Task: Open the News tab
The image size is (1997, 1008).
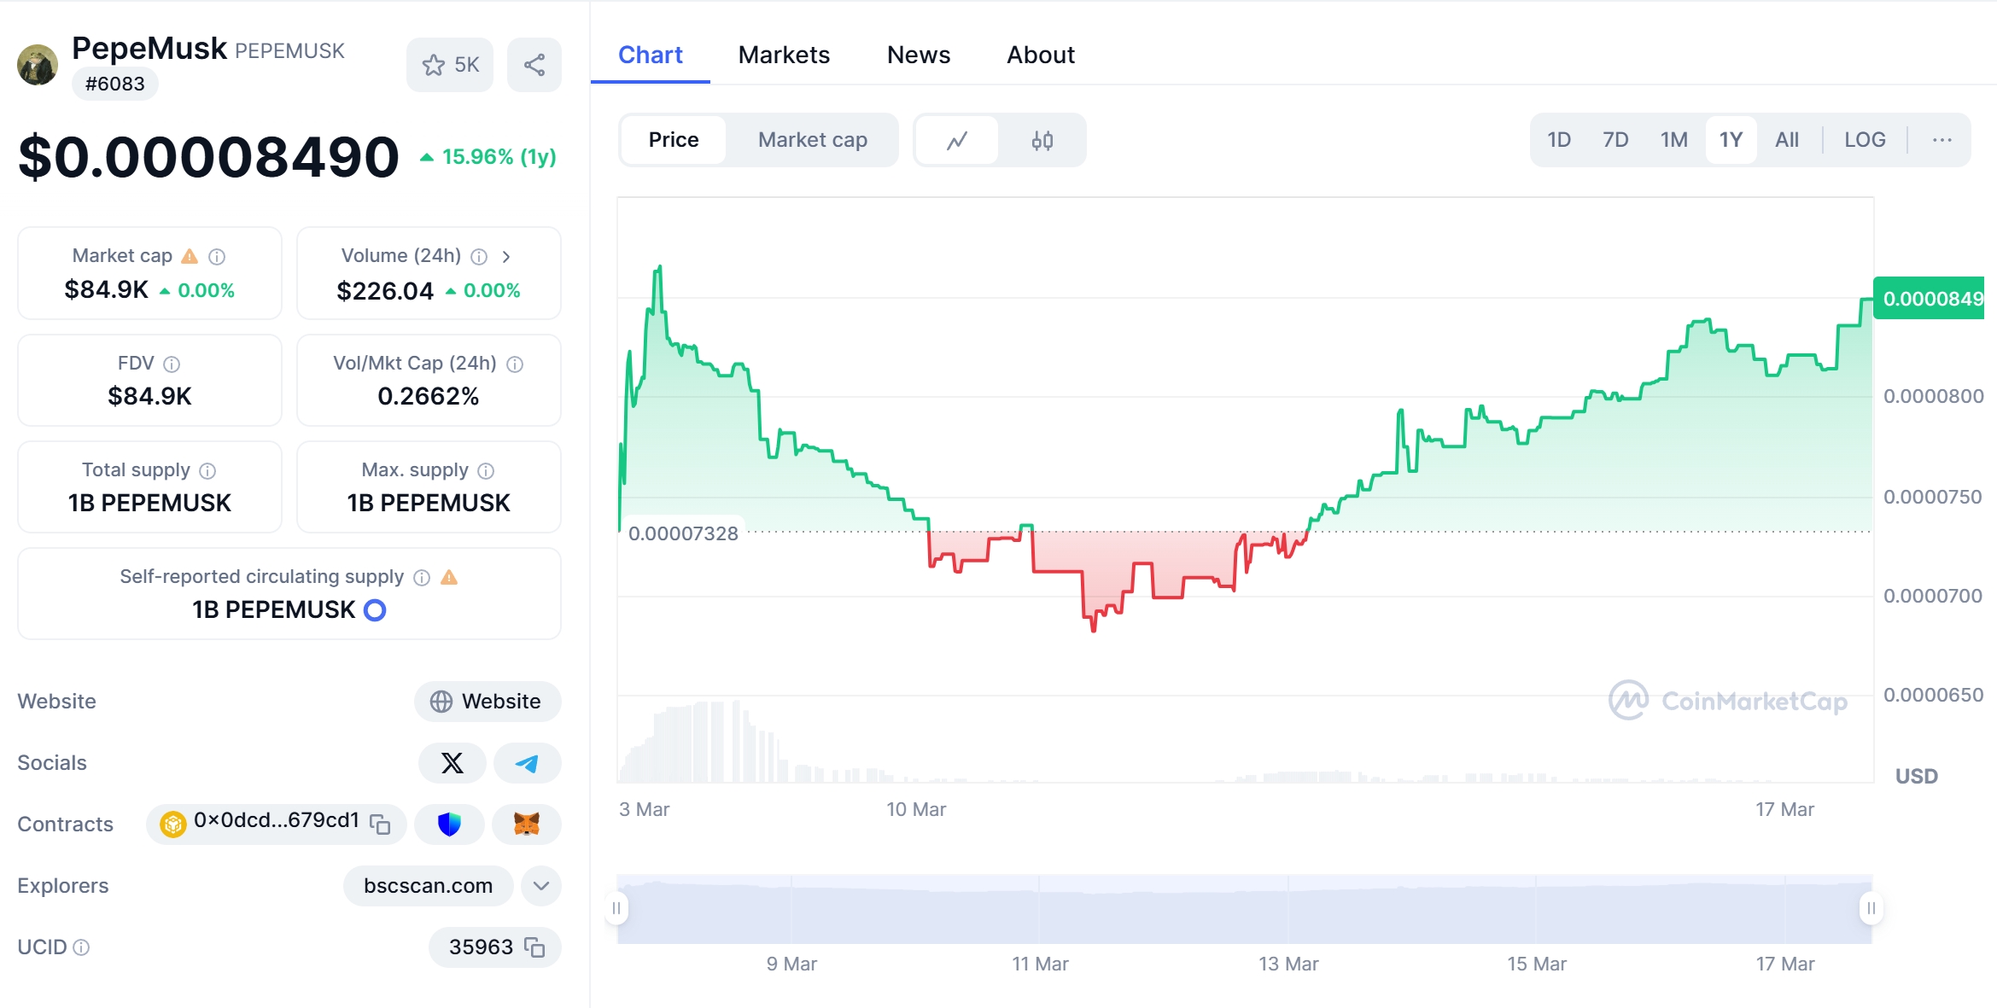Action: 919,55
